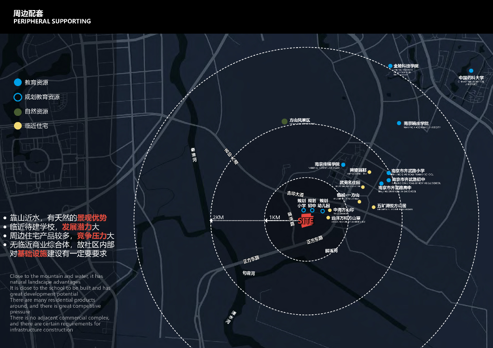Click the hollow ring under 规划初中
The image size is (493, 348).
tap(312, 210)
